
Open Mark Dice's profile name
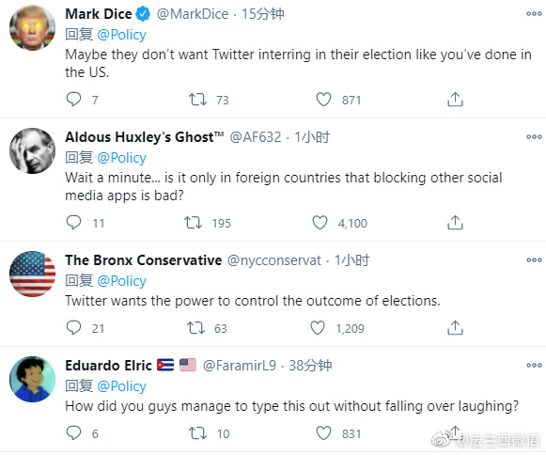tap(99, 14)
